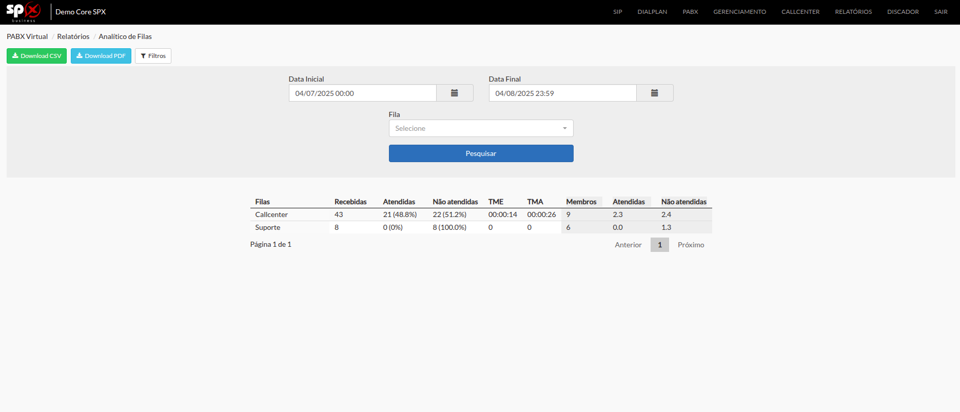Sort table by Recebidas column header

pyautogui.click(x=350, y=202)
